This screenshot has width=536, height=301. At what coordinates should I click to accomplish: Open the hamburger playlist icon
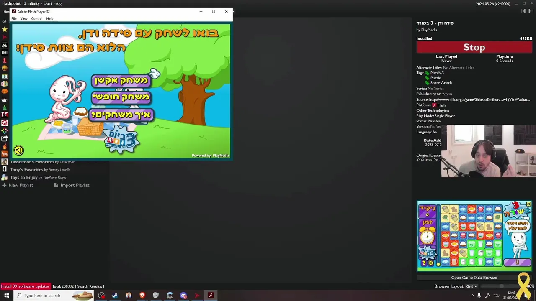coord(5,68)
